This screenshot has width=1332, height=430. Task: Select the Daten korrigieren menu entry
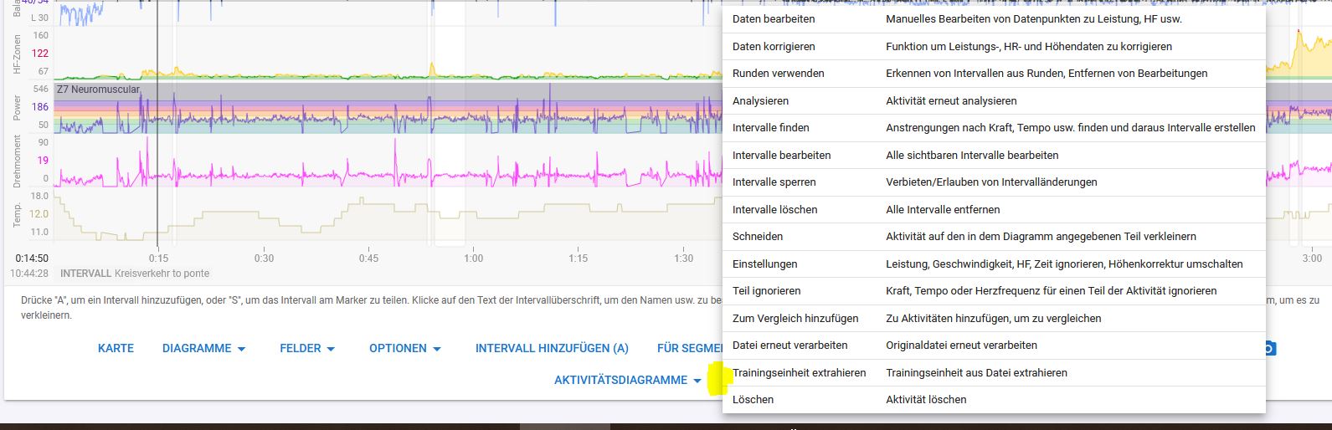coord(994,47)
